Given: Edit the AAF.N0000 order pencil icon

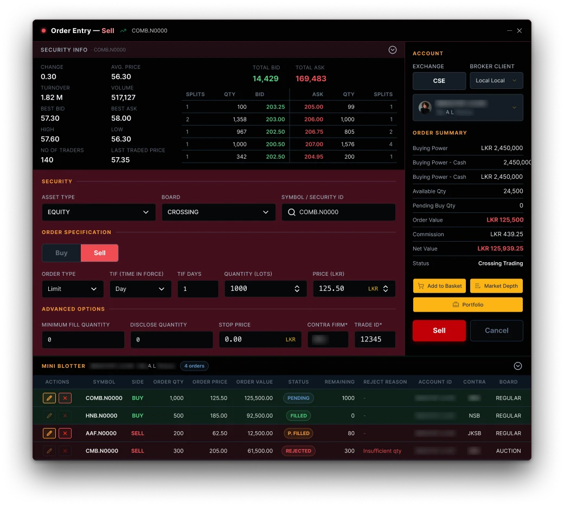Looking at the screenshot, I should click(49, 433).
